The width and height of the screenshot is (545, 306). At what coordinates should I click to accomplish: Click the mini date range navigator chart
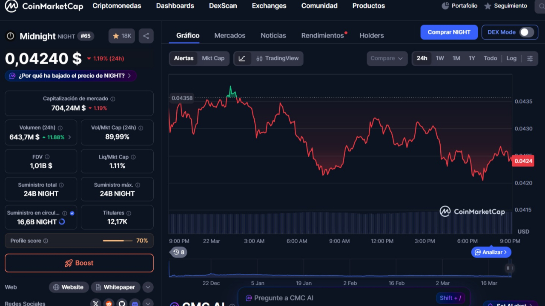[x=340, y=269]
